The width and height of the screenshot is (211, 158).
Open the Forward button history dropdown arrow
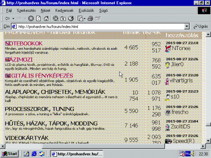[25, 19]
